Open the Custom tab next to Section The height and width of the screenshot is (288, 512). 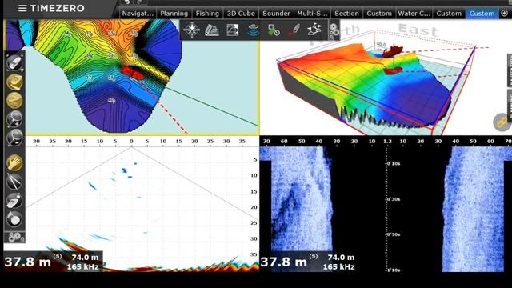(379, 14)
